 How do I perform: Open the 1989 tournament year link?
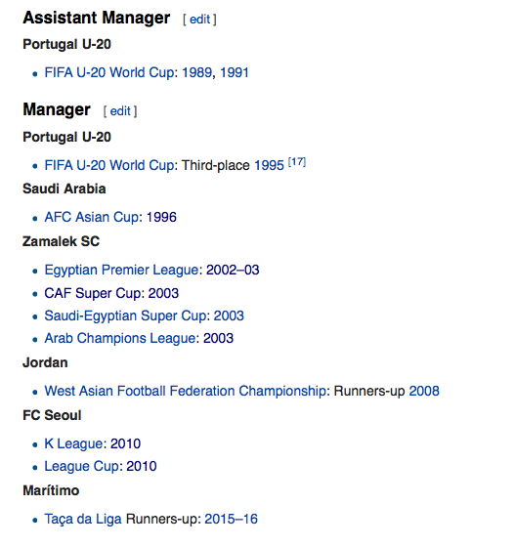(x=196, y=72)
